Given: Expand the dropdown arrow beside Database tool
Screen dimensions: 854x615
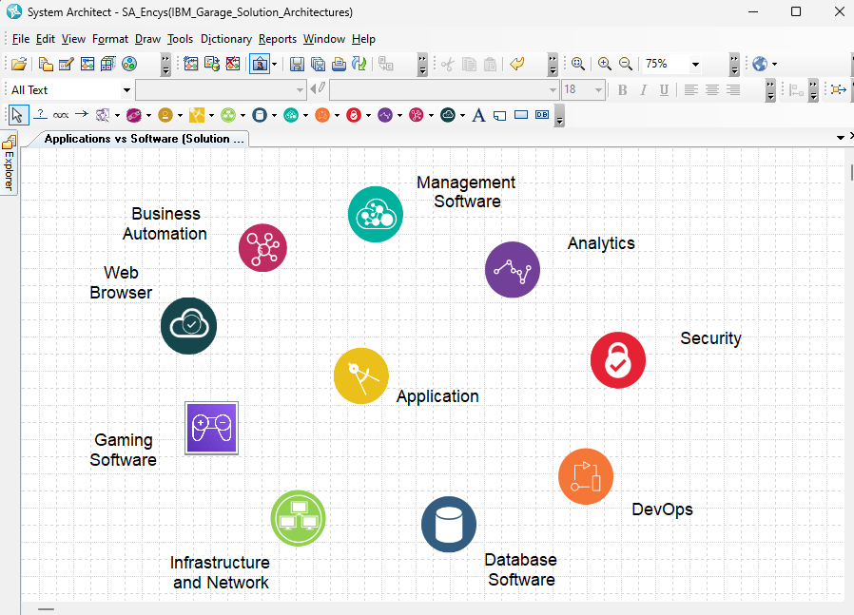Looking at the screenshot, I should click(x=274, y=115).
